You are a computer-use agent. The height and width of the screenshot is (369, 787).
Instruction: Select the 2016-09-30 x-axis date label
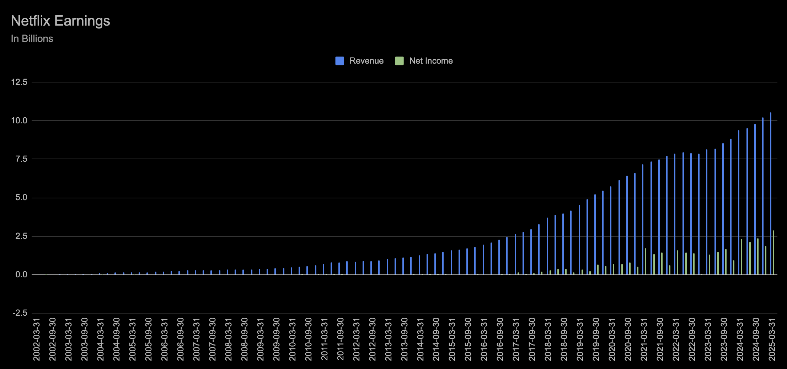point(500,339)
